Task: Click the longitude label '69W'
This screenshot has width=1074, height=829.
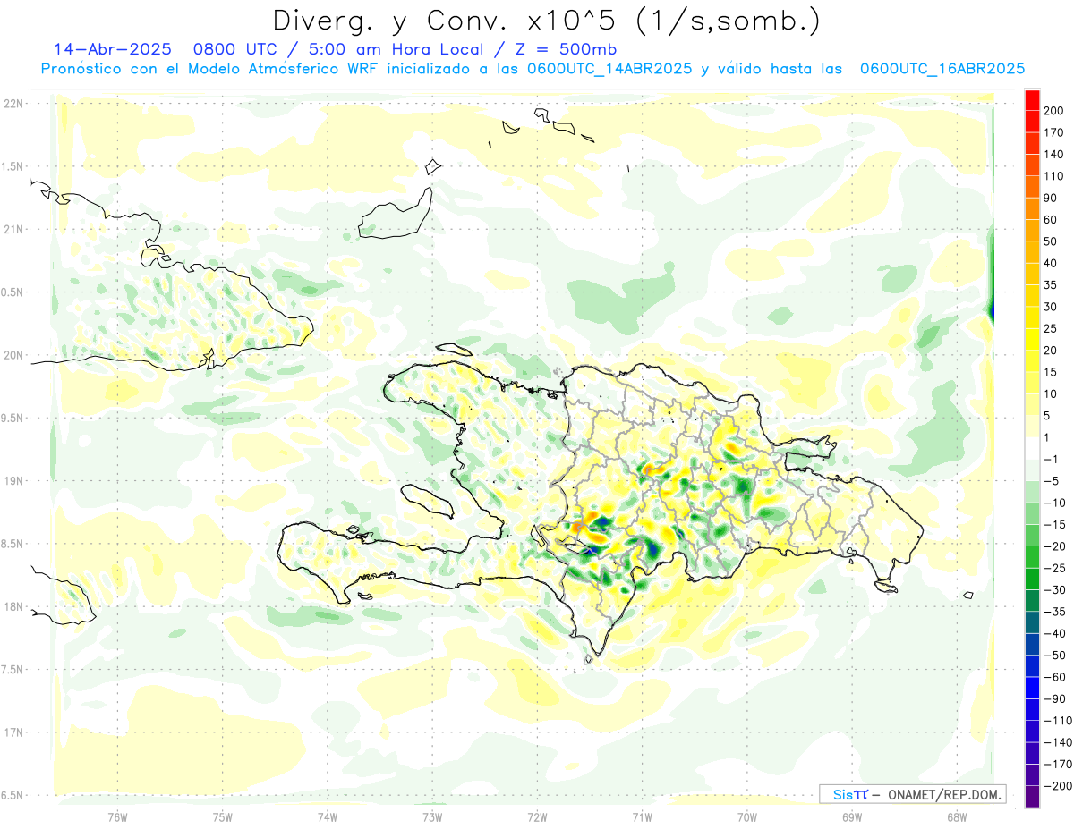Action: pos(852,816)
